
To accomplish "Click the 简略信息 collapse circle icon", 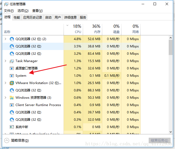I will (7, 140).
